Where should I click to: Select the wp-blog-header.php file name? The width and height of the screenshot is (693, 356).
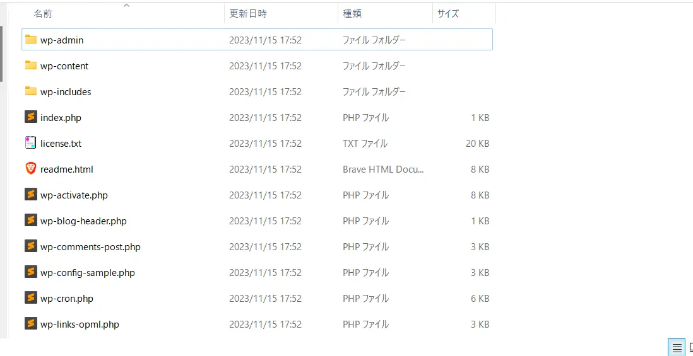[83, 221]
